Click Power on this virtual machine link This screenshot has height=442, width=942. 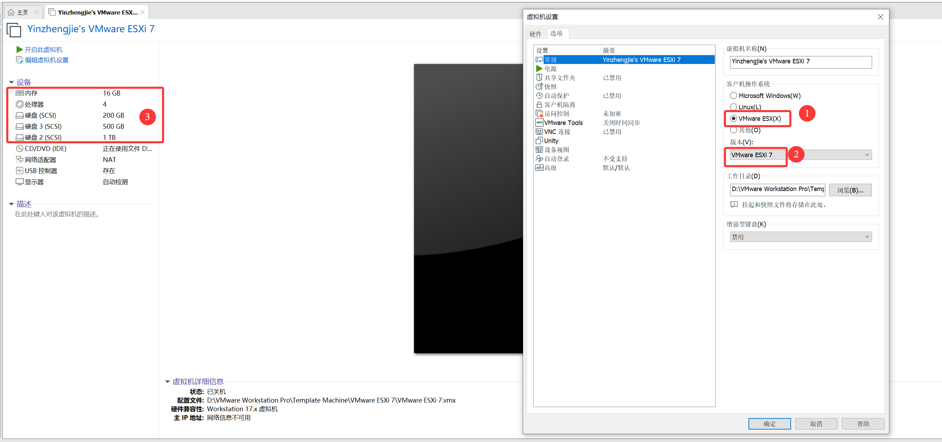point(43,50)
